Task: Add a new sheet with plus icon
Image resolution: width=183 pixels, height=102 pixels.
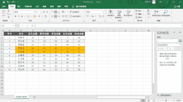Action: pyautogui.click(x=34, y=97)
